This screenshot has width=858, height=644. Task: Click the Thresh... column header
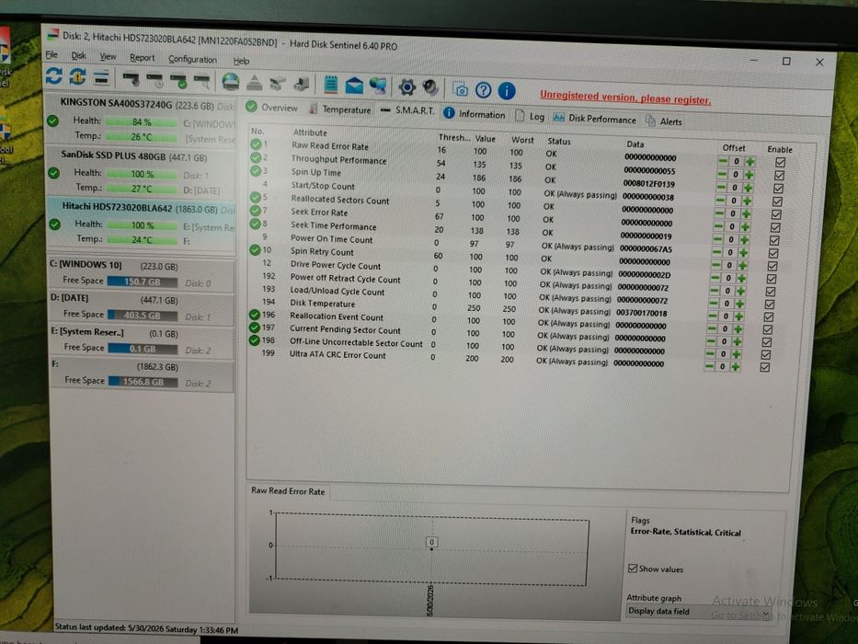coord(454,137)
